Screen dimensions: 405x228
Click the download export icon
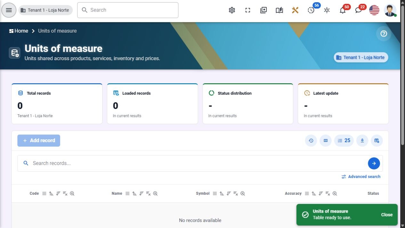point(362,141)
